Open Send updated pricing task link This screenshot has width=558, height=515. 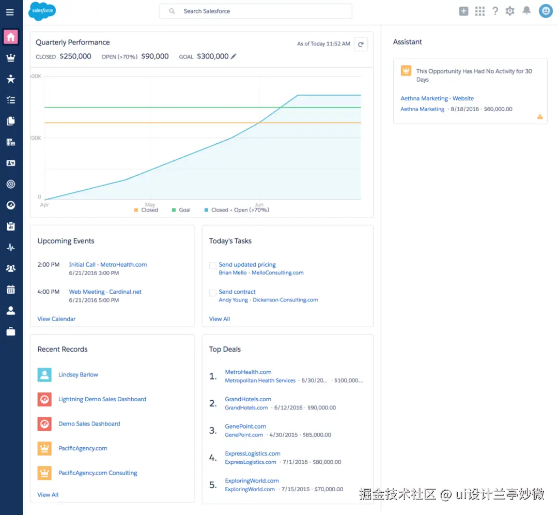click(x=247, y=265)
